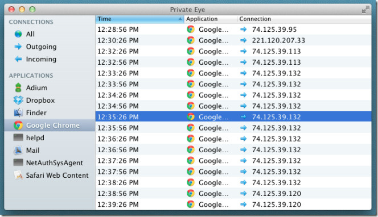Screen dimensions: 378x217
Task: Toggle Time column sort direction arrow
Action: (180, 19)
